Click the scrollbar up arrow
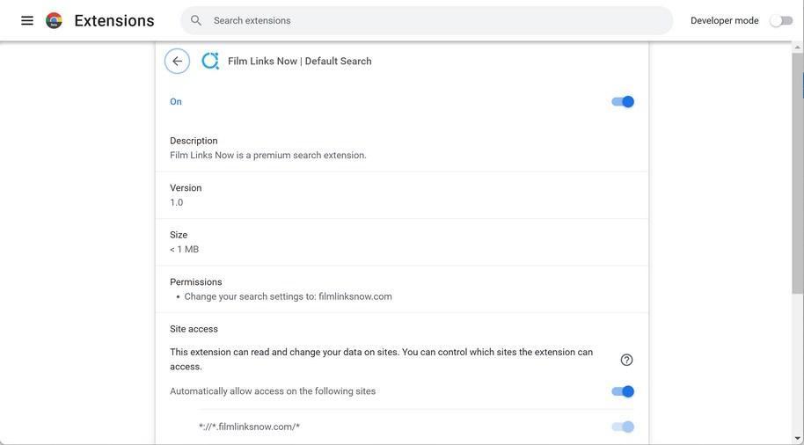The width and height of the screenshot is (804, 445). tap(798, 47)
